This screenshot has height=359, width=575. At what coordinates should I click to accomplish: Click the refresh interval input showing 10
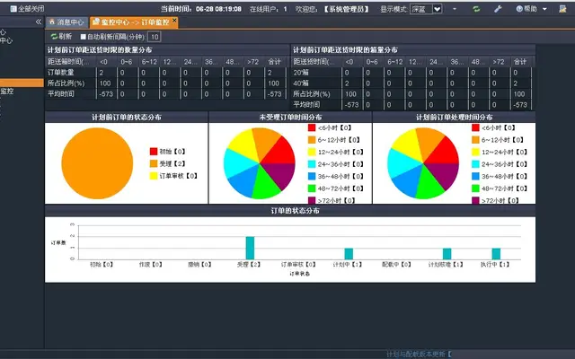click(x=155, y=37)
